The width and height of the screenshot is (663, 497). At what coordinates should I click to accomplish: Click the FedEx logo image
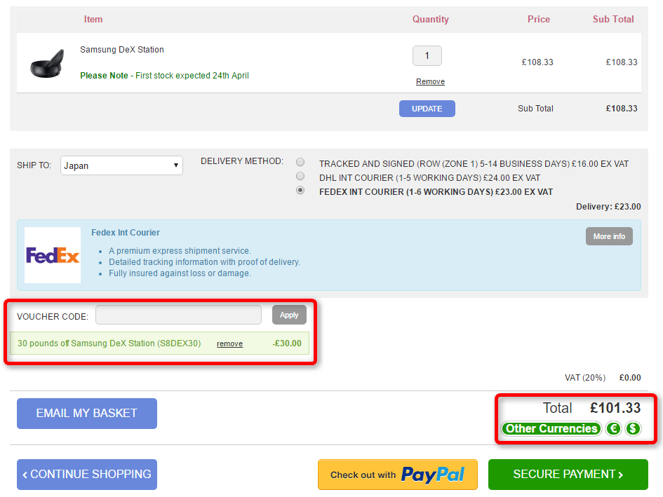pos(53,255)
